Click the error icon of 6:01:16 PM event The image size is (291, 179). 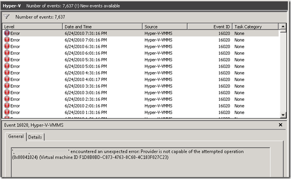(x=7, y=53)
